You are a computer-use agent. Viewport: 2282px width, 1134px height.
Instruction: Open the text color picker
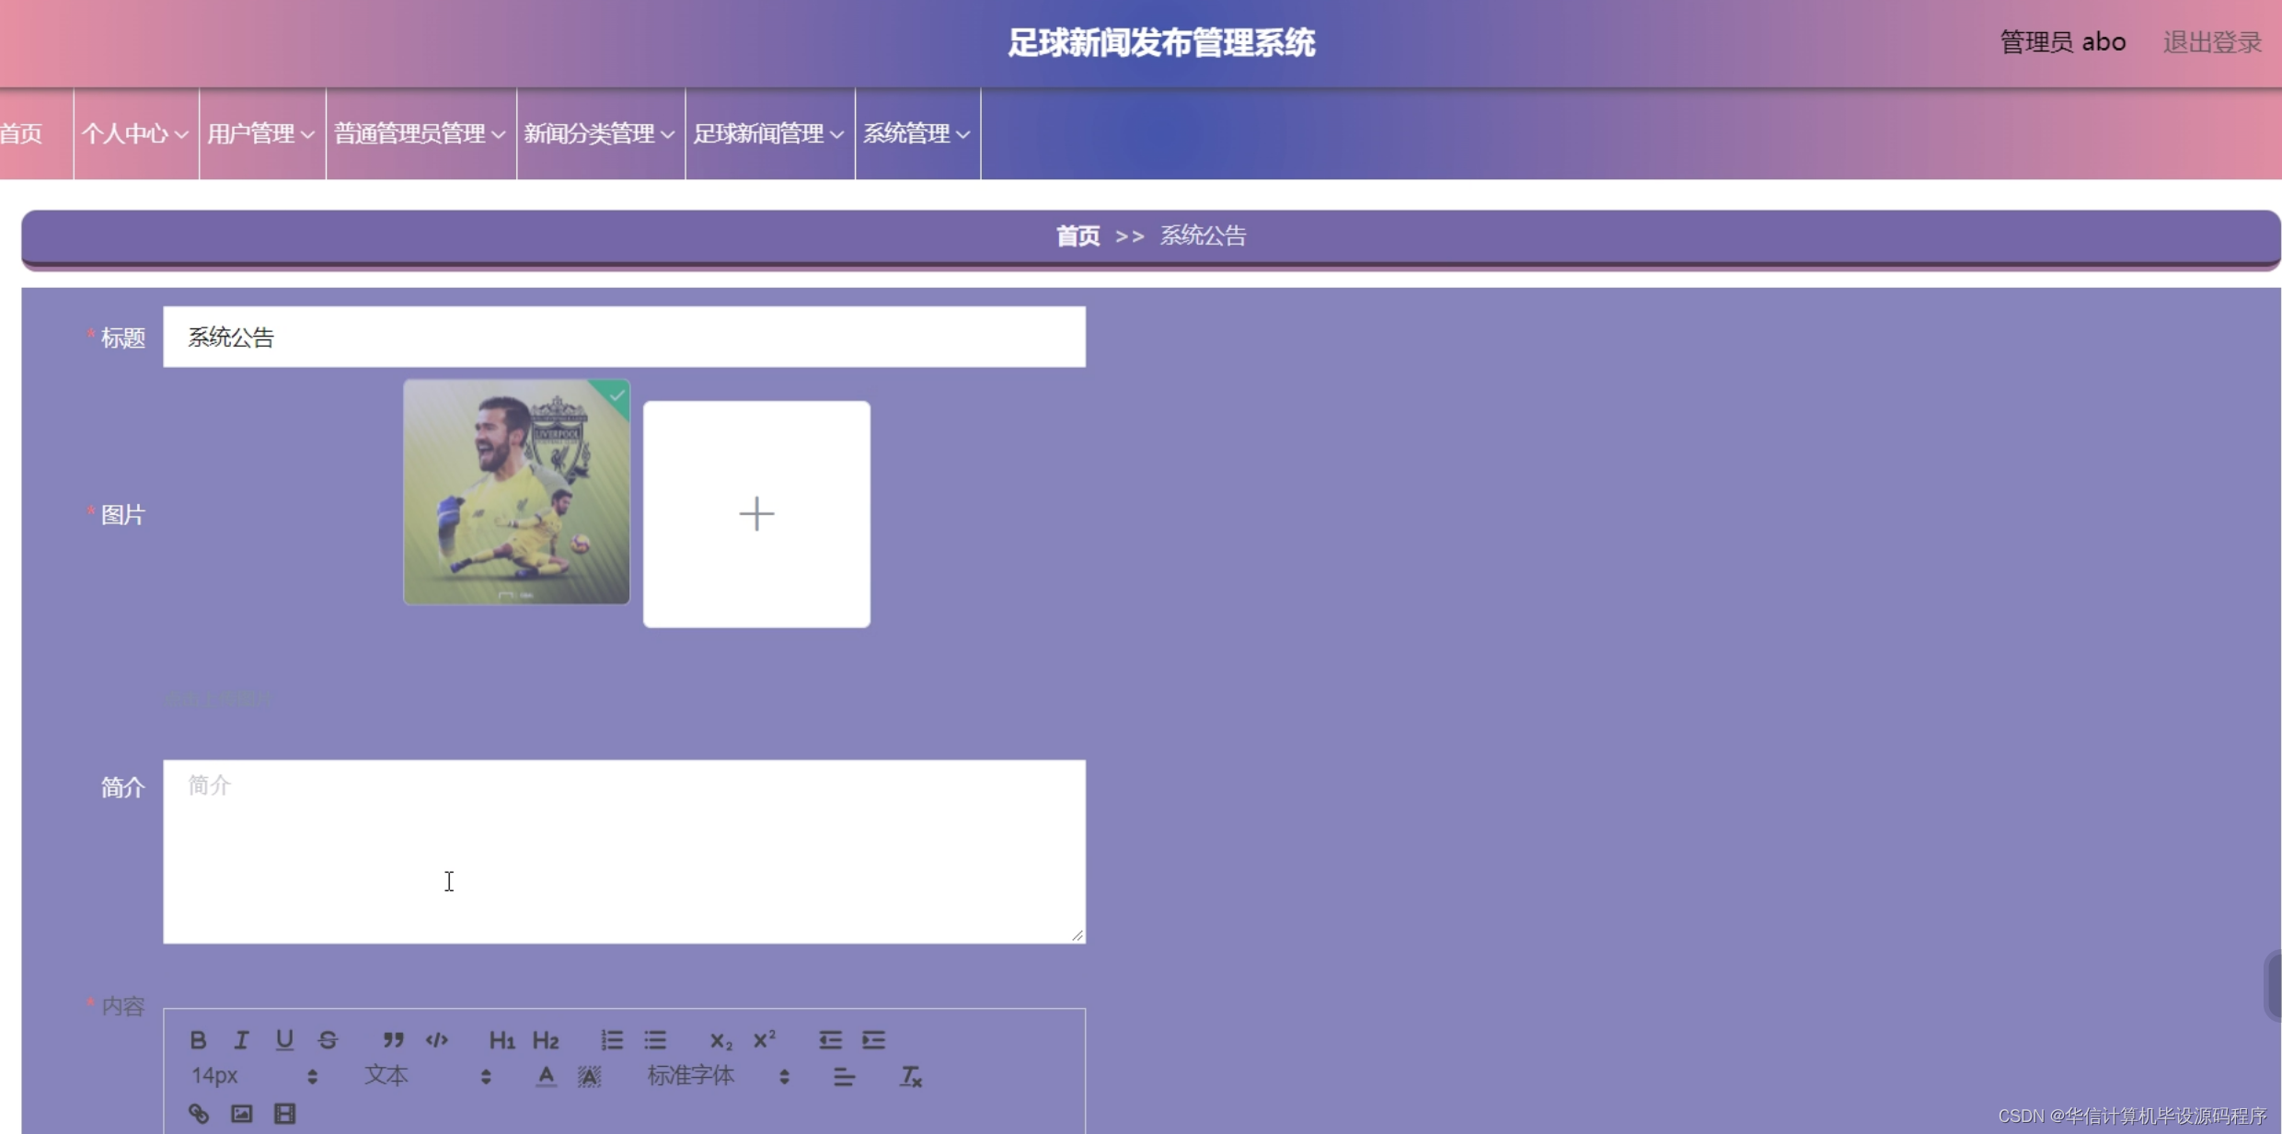tap(546, 1074)
